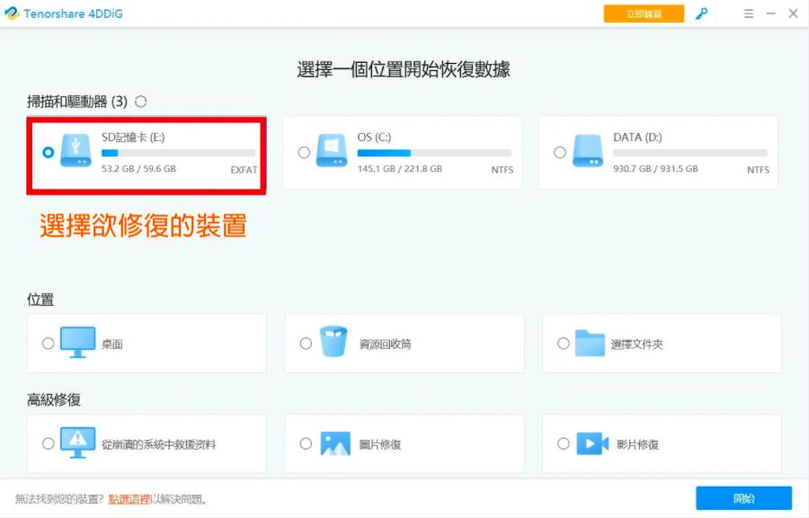This screenshot has height=518, width=809.
Task: Click the EXFAT file system label
Action: 244,170
